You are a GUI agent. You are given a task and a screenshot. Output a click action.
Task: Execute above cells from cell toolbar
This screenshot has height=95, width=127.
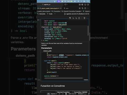coord(73,18)
